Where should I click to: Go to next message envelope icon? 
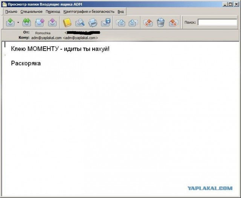click(x=133, y=23)
